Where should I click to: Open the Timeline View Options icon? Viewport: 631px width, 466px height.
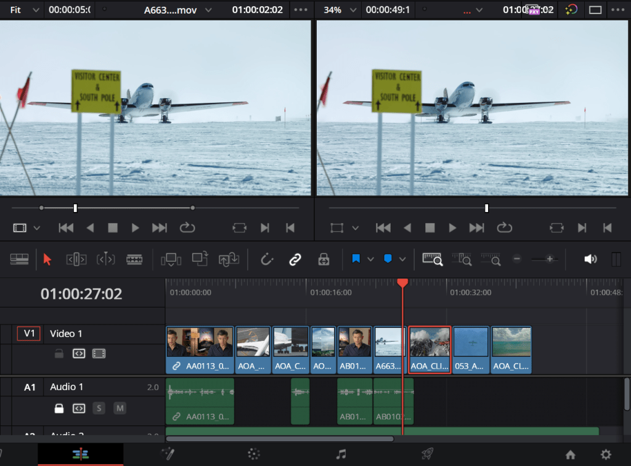pyautogui.click(x=20, y=260)
